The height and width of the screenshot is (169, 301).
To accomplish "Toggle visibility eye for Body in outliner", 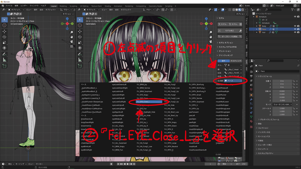I will [295, 26].
